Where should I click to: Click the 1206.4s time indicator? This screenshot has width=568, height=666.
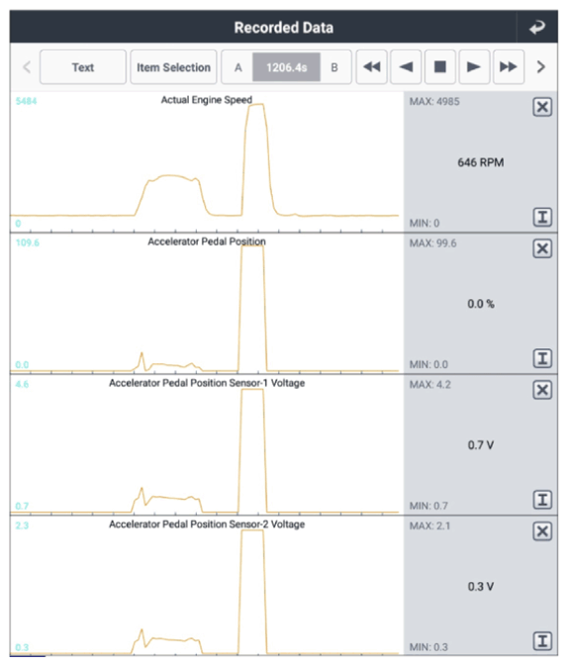coord(286,67)
